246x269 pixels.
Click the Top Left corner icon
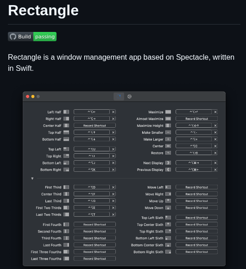pyautogui.click(x=66, y=149)
